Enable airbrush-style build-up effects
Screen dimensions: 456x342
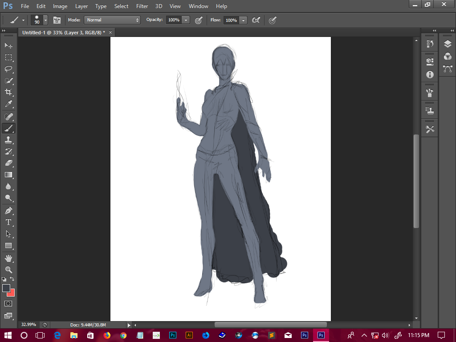pyautogui.click(x=256, y=20)
